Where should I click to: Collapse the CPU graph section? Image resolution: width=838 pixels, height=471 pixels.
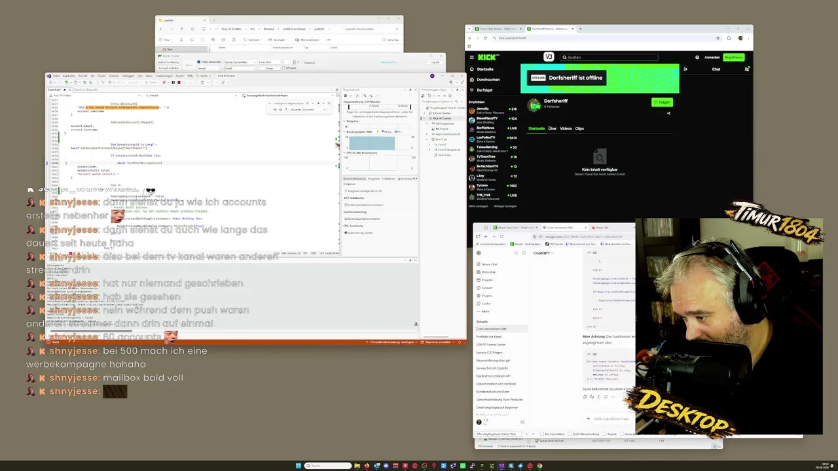[x=344, y=152]
